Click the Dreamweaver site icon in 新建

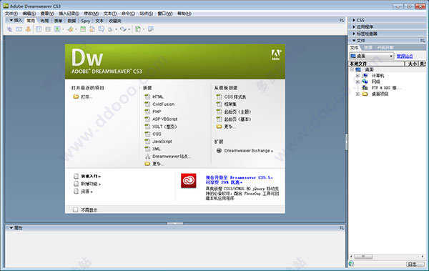coord(147,157)
